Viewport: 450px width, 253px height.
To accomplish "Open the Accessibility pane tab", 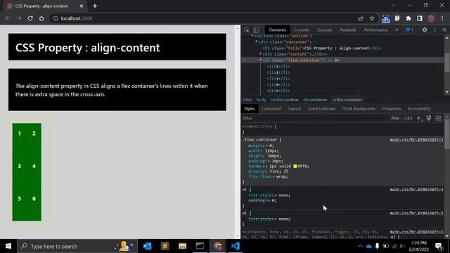I will click(419, 109).
